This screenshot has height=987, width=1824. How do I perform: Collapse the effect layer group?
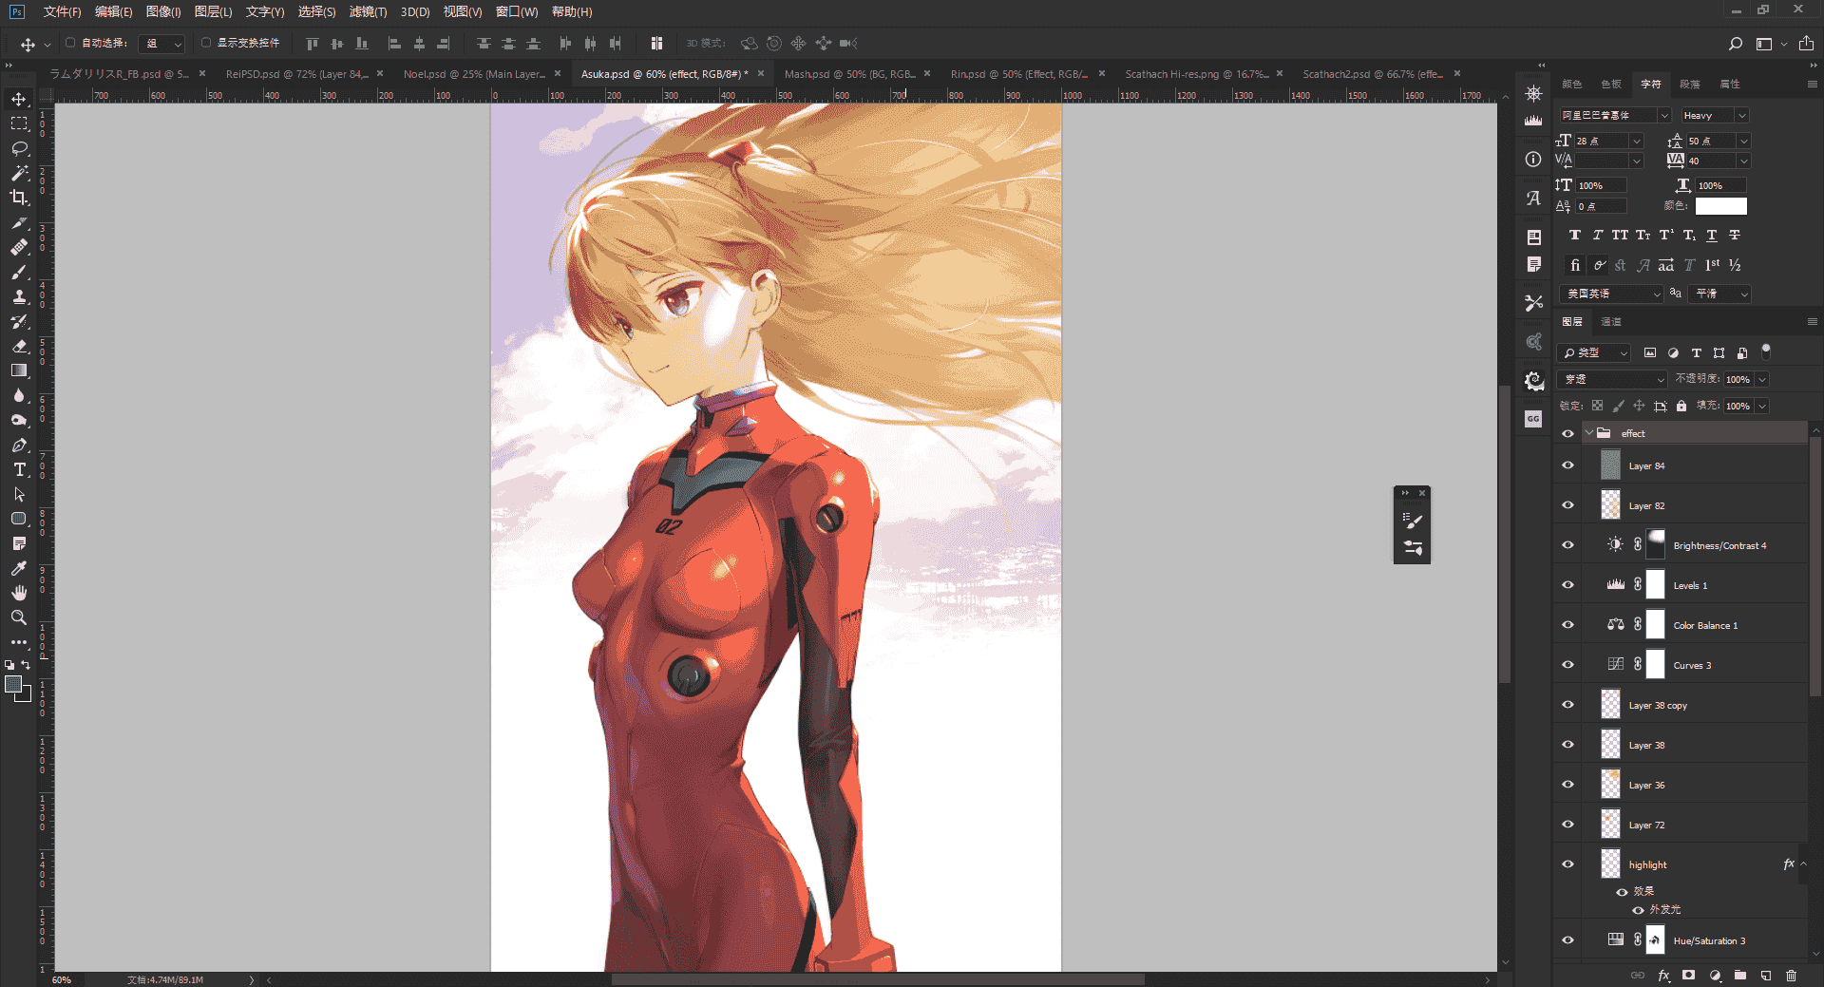[x=1589, y=433]
